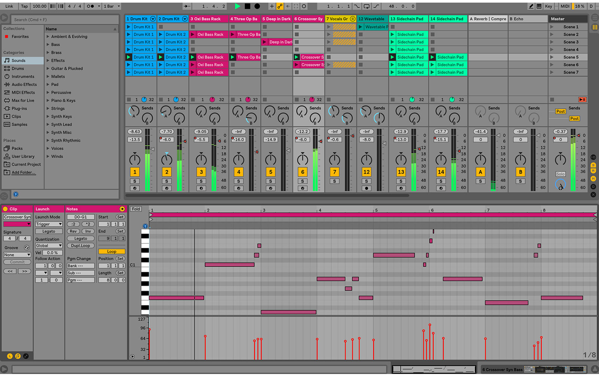
Task: Open the Groove None dropdown
Action: click(17, 255)
